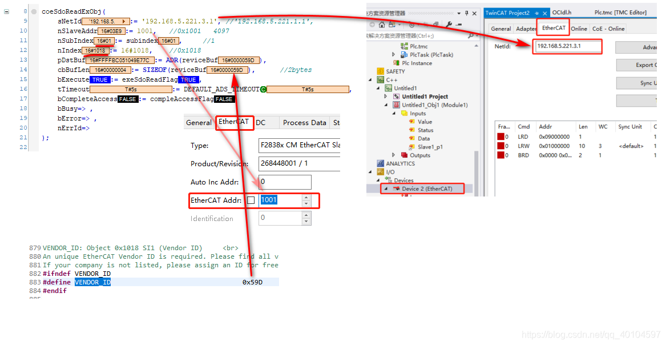Expand the PlcTask (PlcTask) node

click(393, 54)
